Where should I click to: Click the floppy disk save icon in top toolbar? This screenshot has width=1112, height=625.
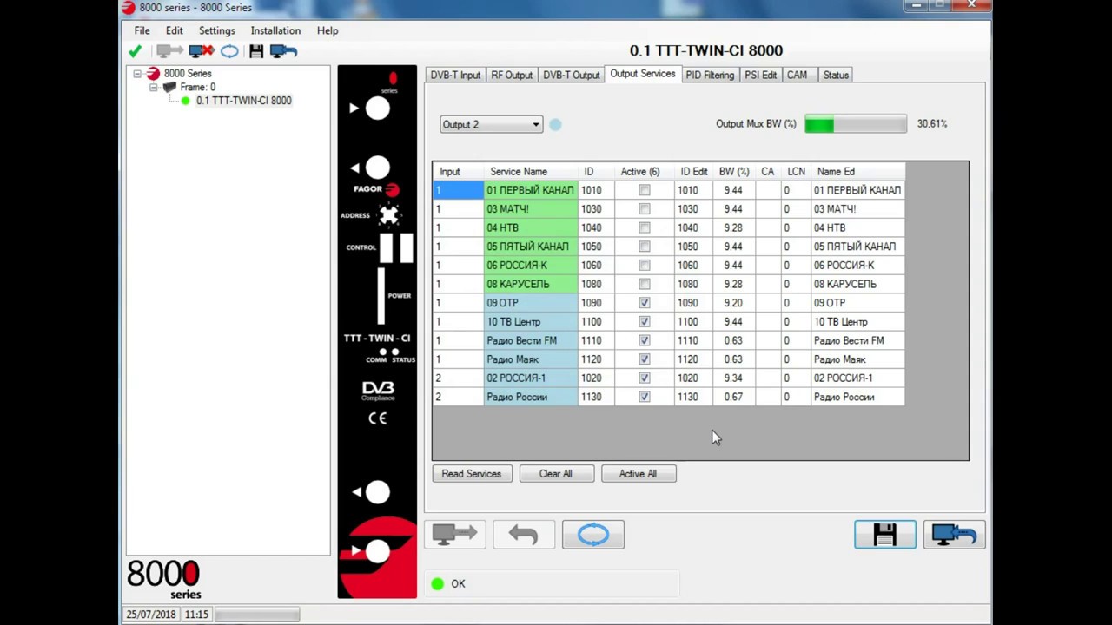tap(256, 51)
